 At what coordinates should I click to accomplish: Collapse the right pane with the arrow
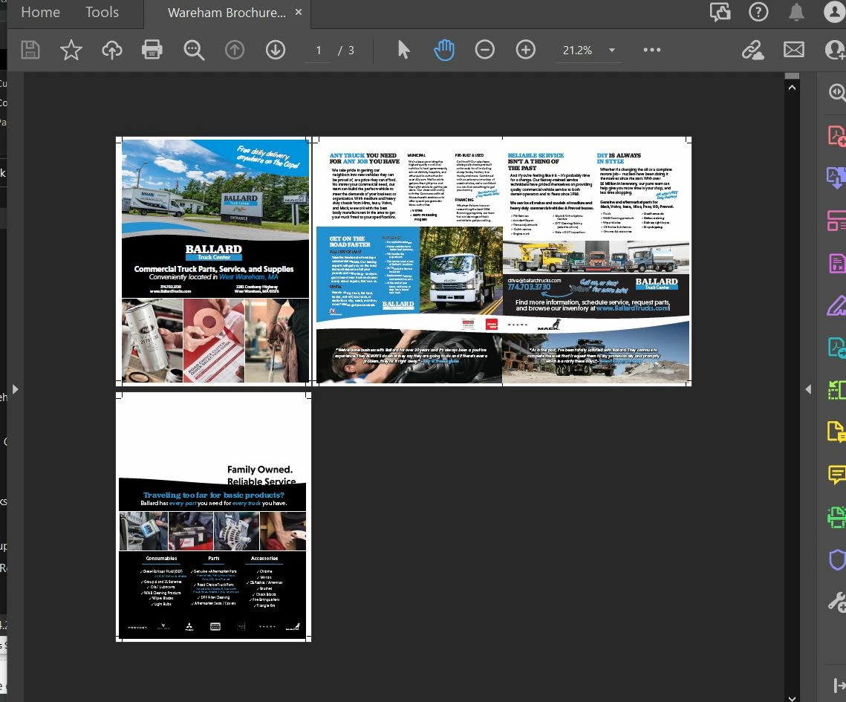(x=808, y=389)
